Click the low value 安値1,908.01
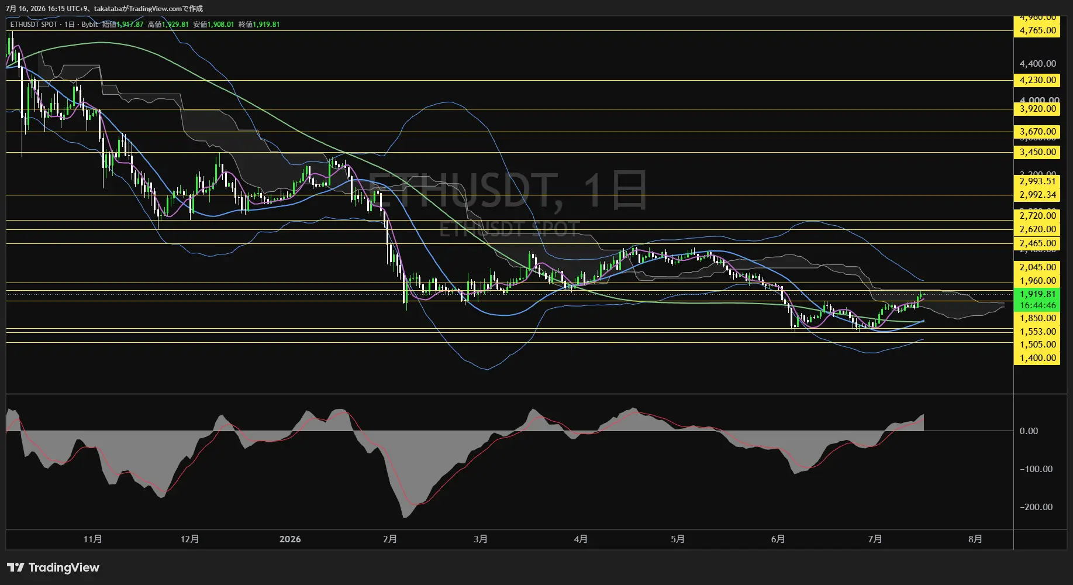1073x585 pixels. click(214, 25)
